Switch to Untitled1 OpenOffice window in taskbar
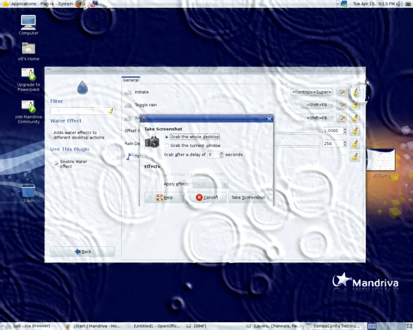Screen dimensions: 413x330 click(153, 326)
